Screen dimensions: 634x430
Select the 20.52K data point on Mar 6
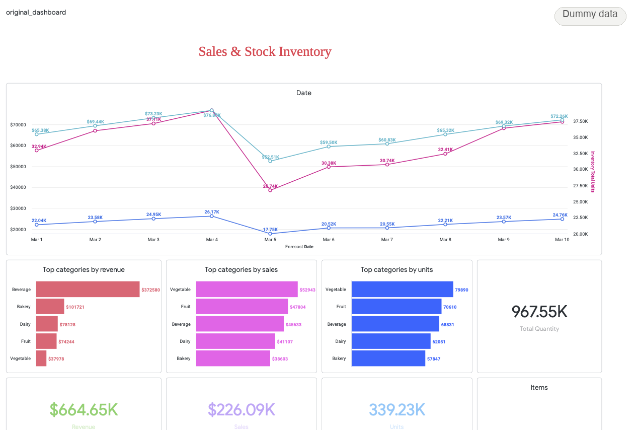(329, 228)
